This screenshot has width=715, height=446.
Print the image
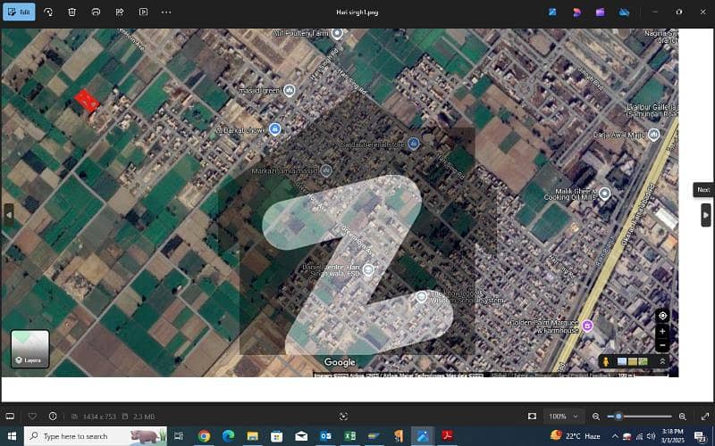click(x=96, y=12)
